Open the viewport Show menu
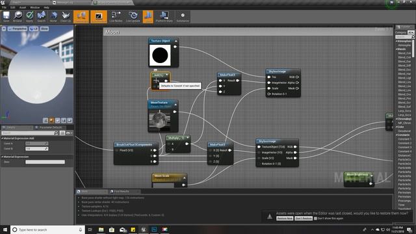 44,29
